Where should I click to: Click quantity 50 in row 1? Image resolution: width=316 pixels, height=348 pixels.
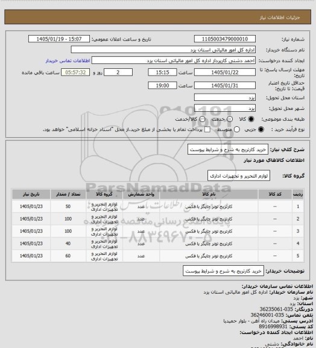point(68,207)
